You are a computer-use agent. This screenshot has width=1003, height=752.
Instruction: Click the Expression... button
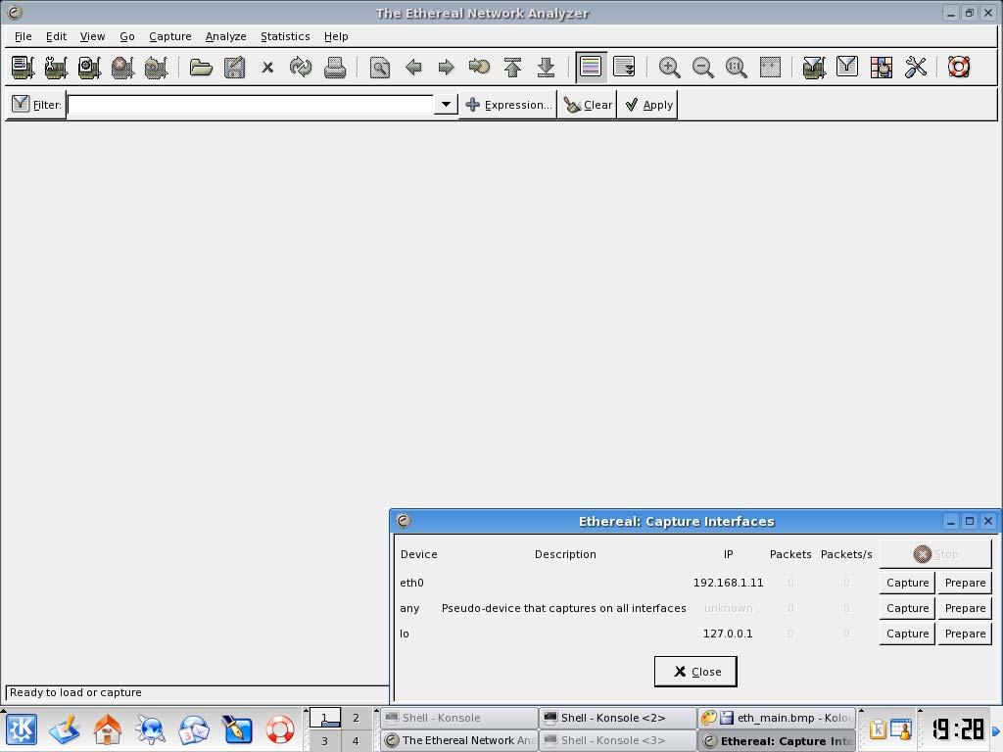(x=508, y=105)
